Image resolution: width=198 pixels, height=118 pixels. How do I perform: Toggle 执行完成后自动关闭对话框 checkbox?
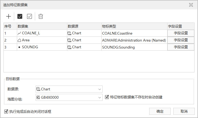point(6,111)
